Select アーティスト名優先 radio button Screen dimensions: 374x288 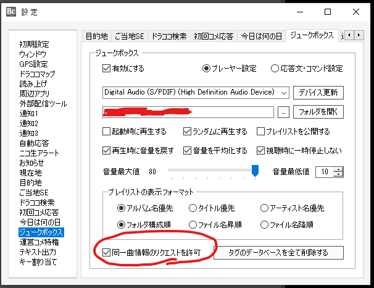pyautogui.click(x=264, y=208)
